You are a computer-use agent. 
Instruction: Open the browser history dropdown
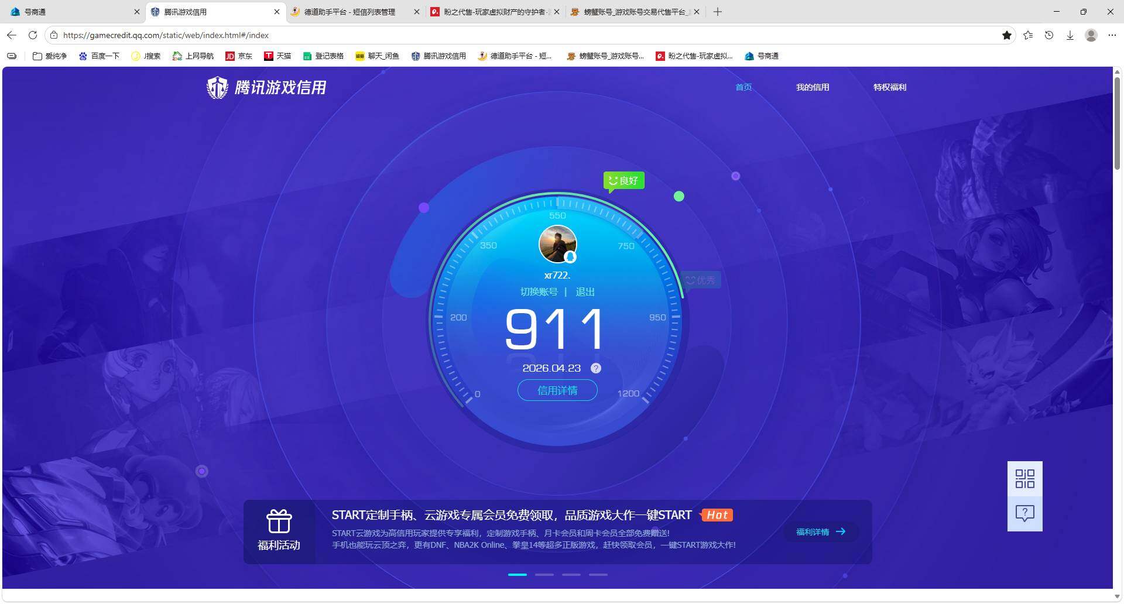pyautogui.click(x=1048, y=35)
